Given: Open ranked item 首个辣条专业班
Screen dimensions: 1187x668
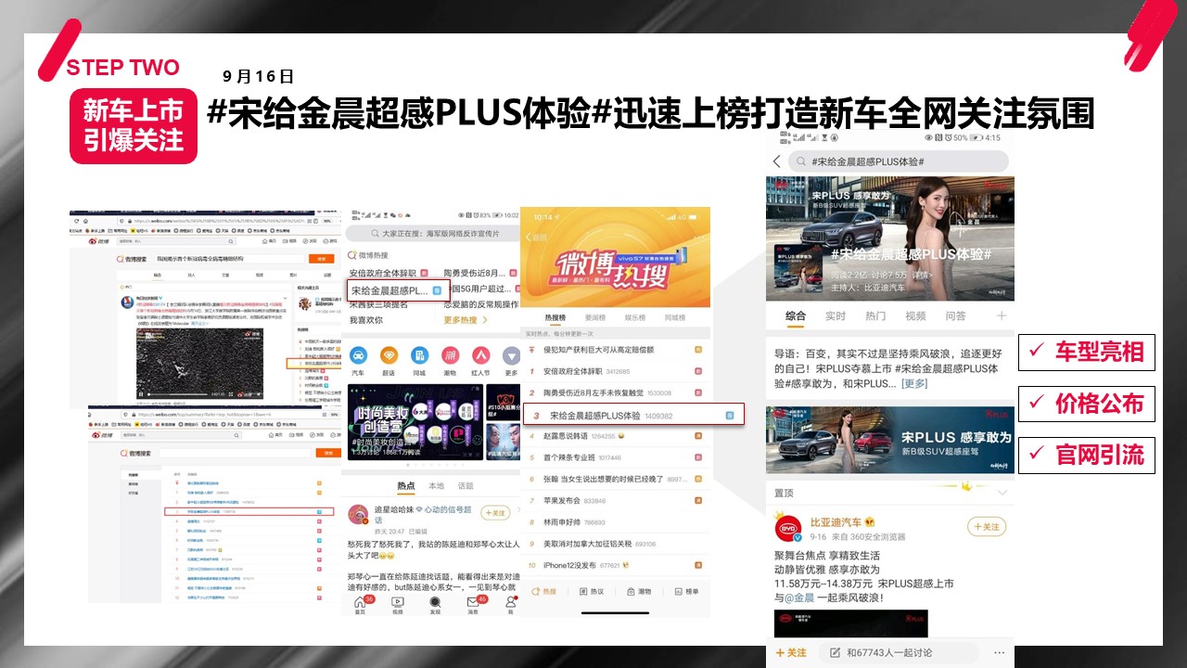Looking at the screenshot, I should coord(616,457).
